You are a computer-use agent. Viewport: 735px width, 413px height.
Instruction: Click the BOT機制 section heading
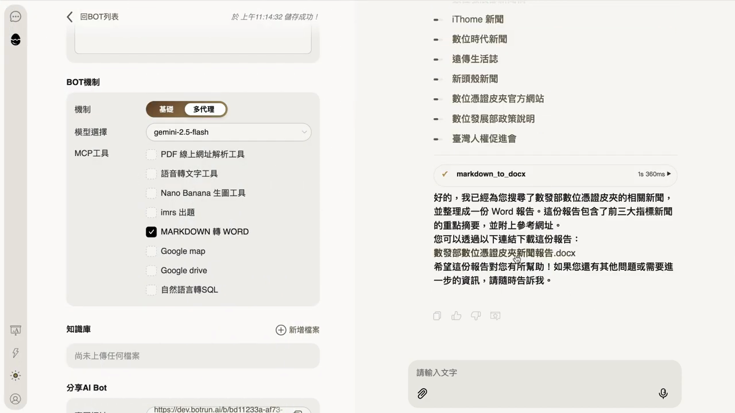click(83, 82)
